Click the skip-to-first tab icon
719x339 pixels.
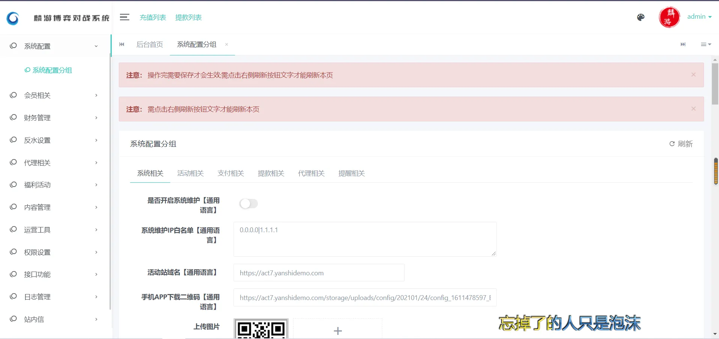pos(121,44)
